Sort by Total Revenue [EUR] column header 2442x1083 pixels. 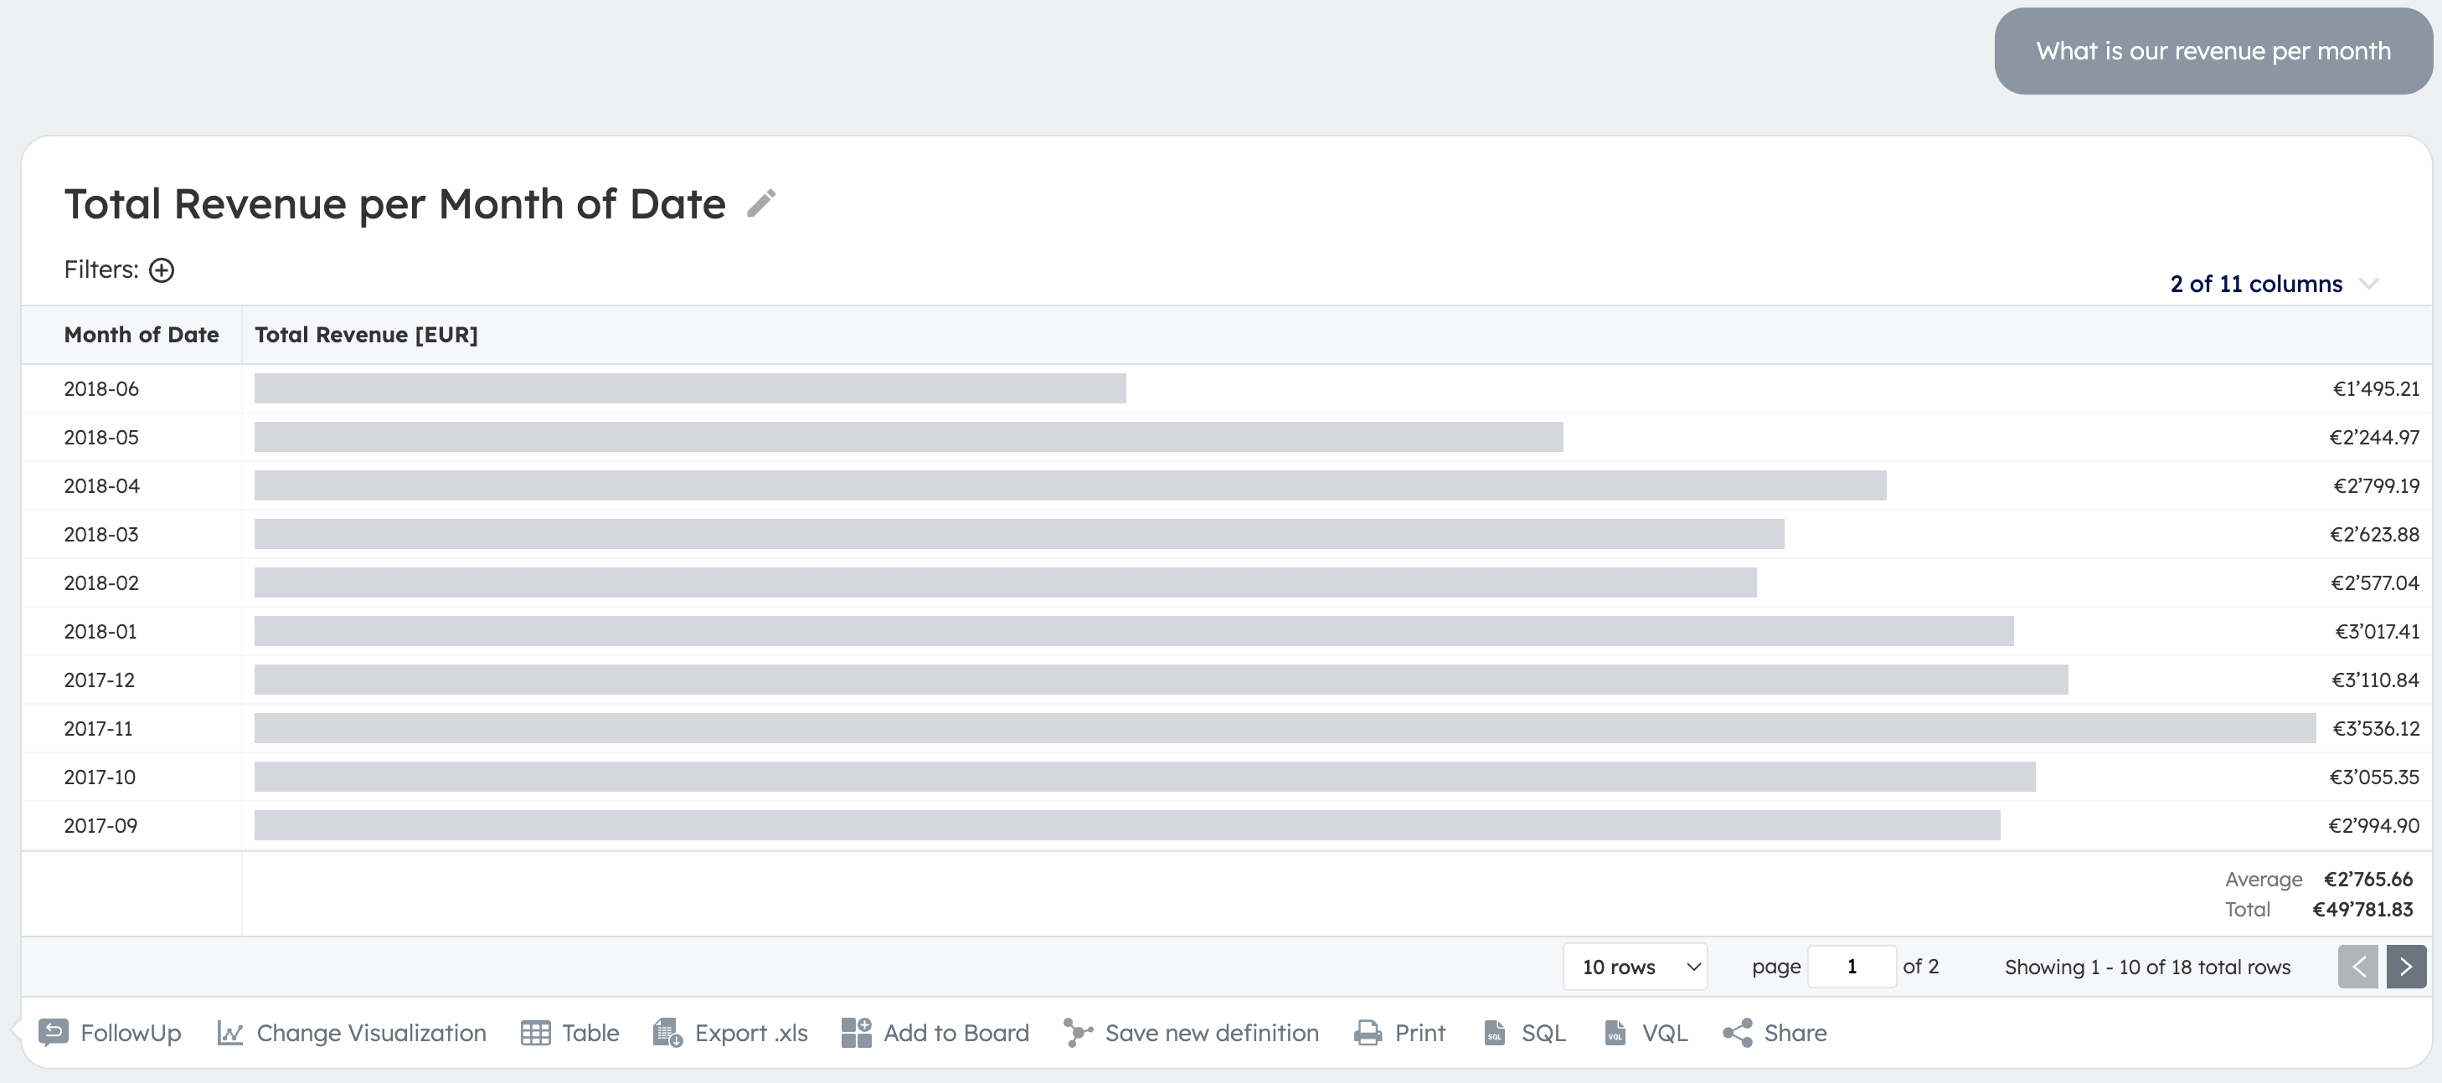(x=366, y=335)
